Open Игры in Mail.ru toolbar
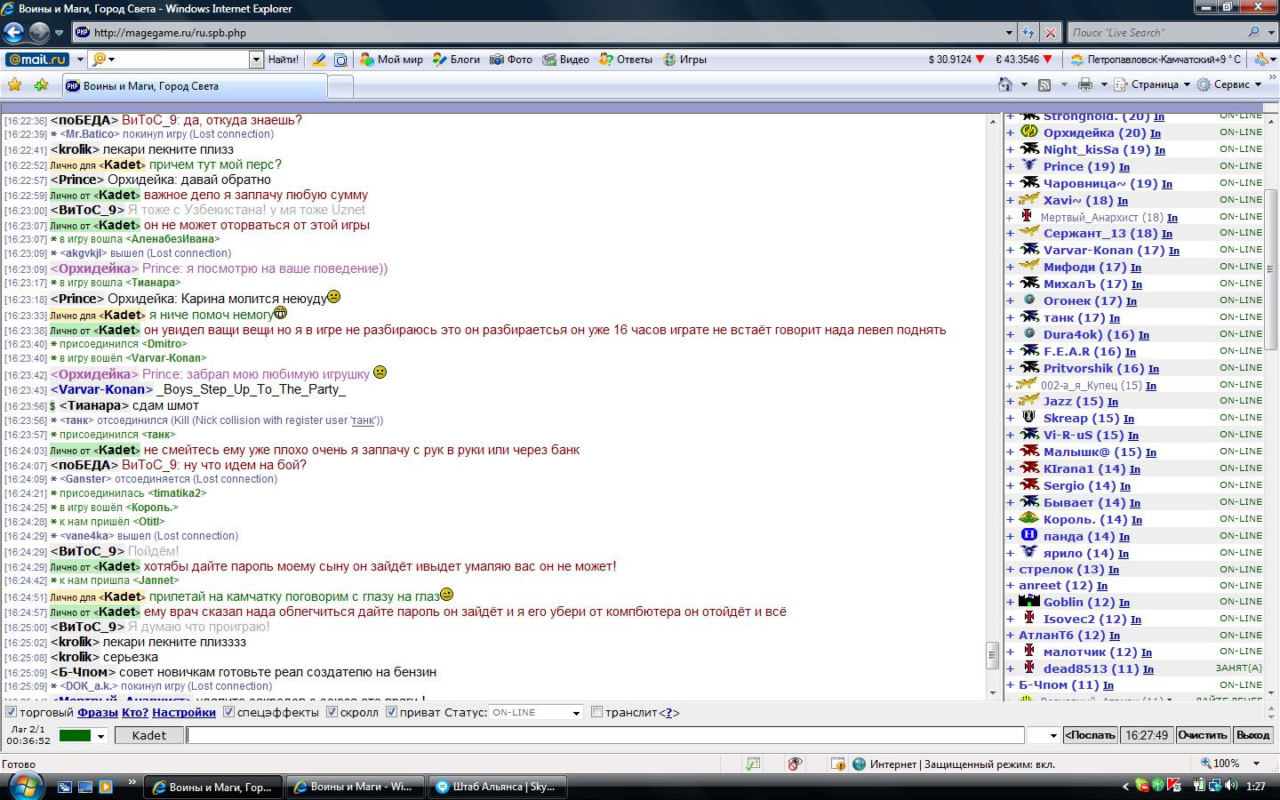 pos(684,60)
